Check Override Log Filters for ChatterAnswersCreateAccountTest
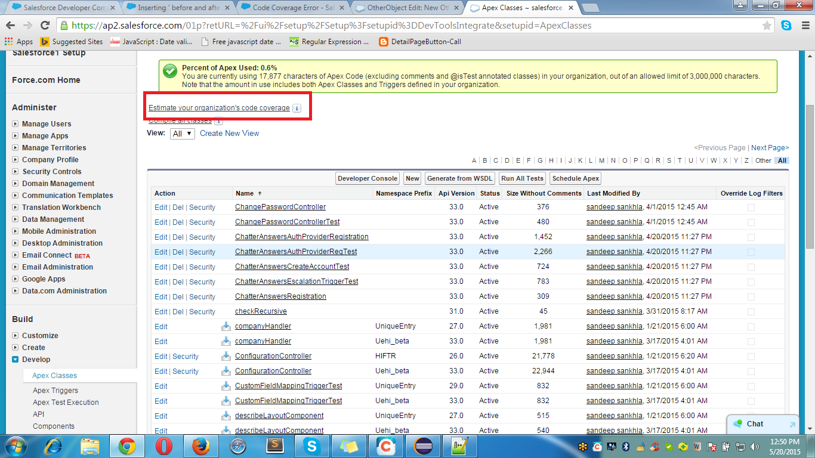Viewport: 815px width, 458px height. (x=751, y=267)
